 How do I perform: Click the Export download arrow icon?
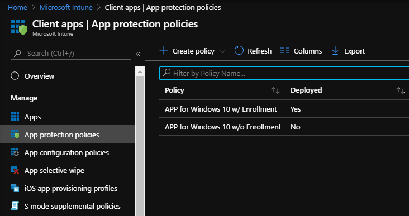[x=335, y=51]
